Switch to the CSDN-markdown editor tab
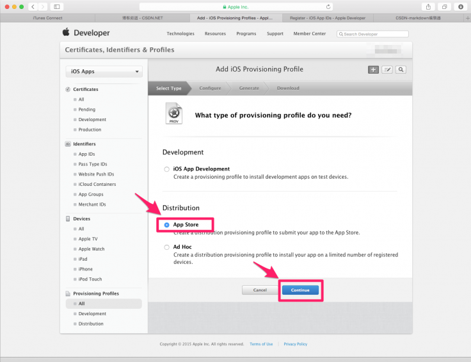471x362 pixels. [x=418, y=18]
